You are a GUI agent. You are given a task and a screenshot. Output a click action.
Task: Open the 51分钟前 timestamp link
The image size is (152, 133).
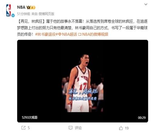pos(23,14)
